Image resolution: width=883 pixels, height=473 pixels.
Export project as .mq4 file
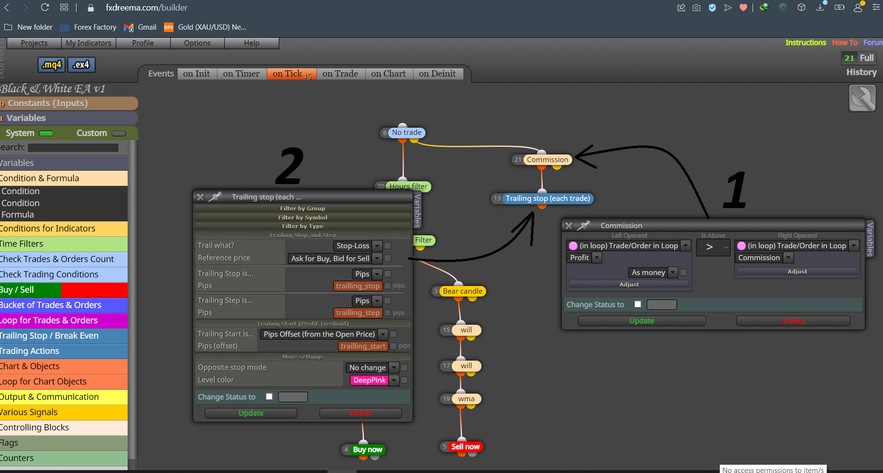click(52, 65)
